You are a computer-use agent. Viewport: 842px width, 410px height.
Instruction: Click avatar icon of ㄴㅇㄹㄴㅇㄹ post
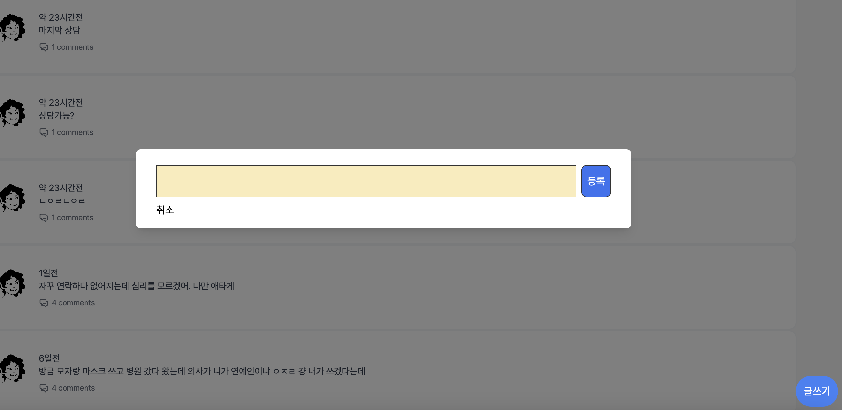tap(13, 198)
